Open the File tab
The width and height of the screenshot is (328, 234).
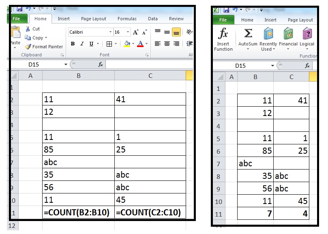pyautogui.click(x=17, y=18)
